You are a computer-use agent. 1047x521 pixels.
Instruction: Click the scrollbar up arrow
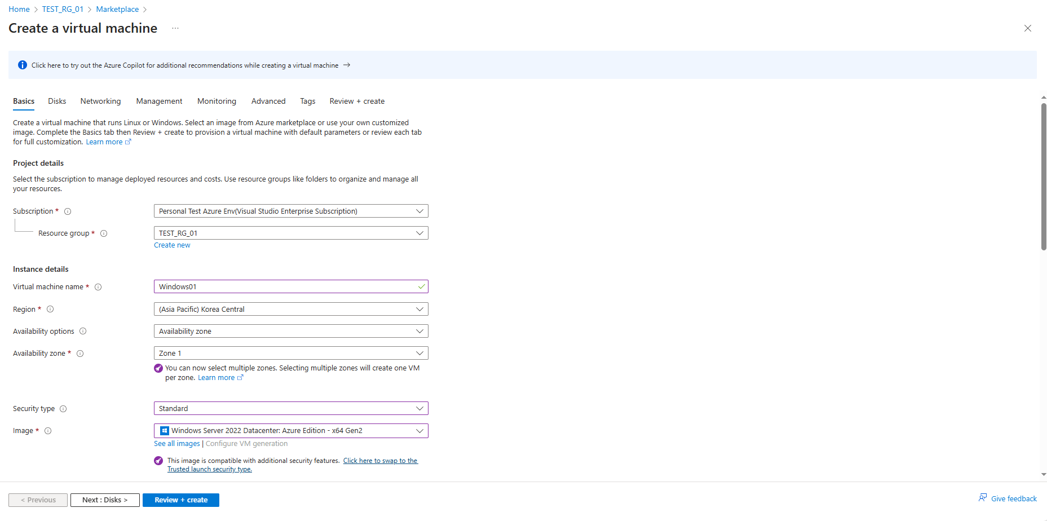pyautogui.click(x=1044, y=98)
